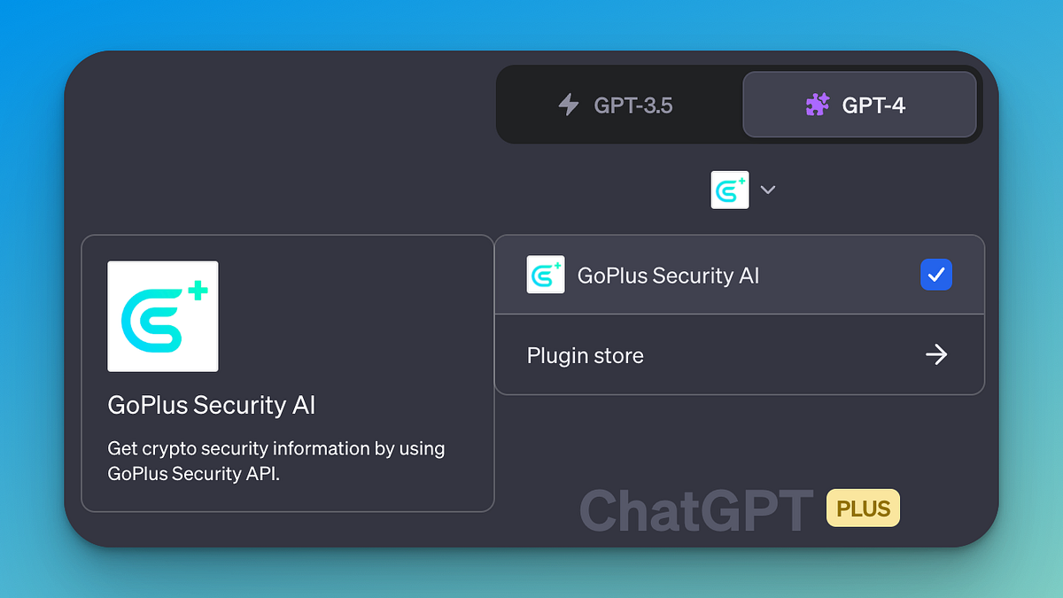Click the GoPlus plugin icon below model tabs

pos(730,190)
